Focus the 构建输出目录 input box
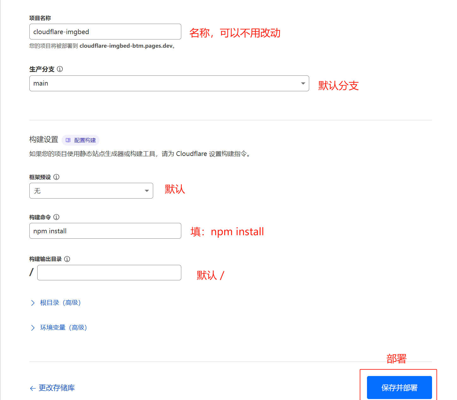The width and height of the screenshot is (457, 400). pos(109,272)
